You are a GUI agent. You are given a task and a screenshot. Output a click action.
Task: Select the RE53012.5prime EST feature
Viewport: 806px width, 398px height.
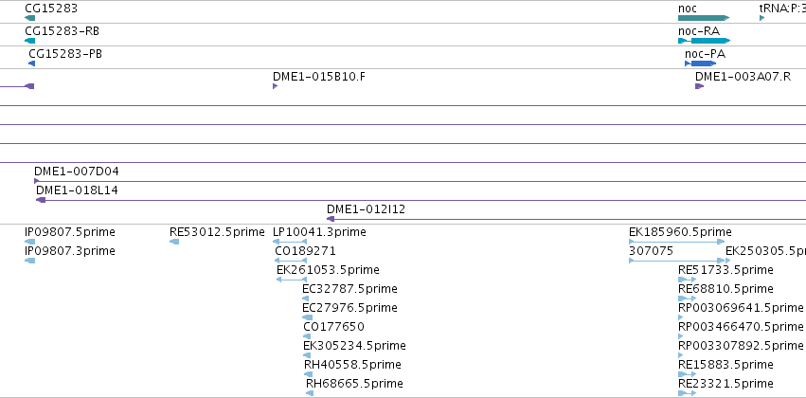(x=174, y=242)
